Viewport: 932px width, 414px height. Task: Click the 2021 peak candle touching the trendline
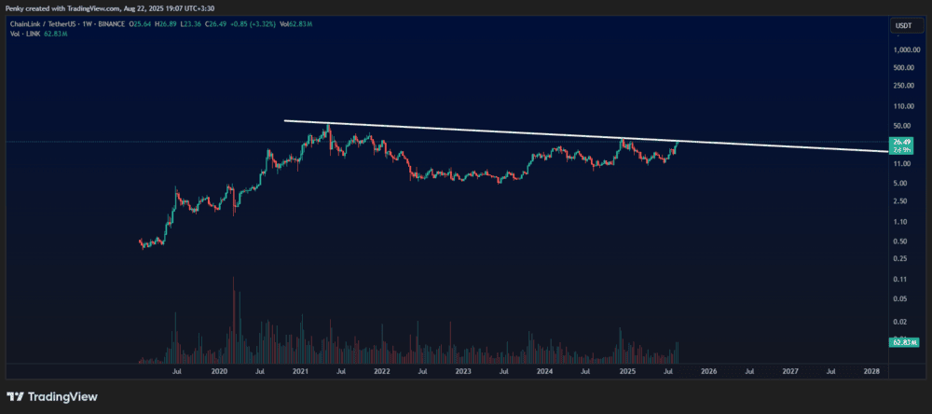coord(328,134)
